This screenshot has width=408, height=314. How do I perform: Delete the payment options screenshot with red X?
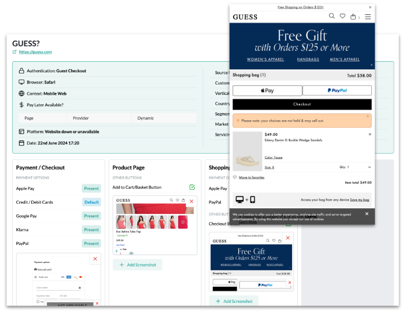95,259
